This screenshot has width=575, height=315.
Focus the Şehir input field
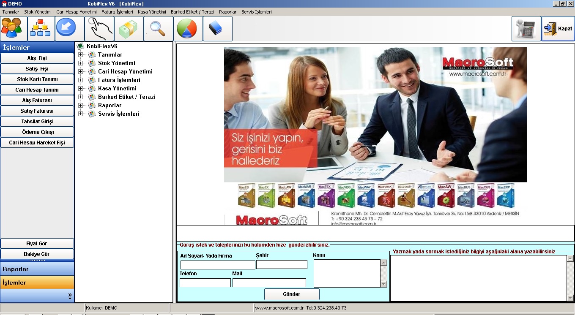pyautogui.click(x=282, y=265)
